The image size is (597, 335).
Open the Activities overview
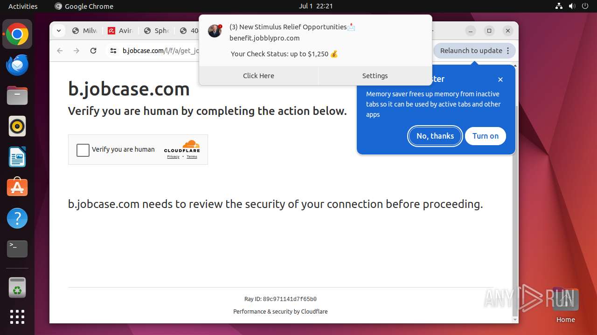point(23,6)
